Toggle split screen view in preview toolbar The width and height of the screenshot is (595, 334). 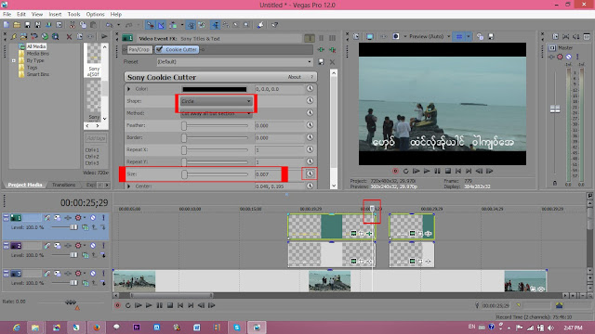pos(396,37)
